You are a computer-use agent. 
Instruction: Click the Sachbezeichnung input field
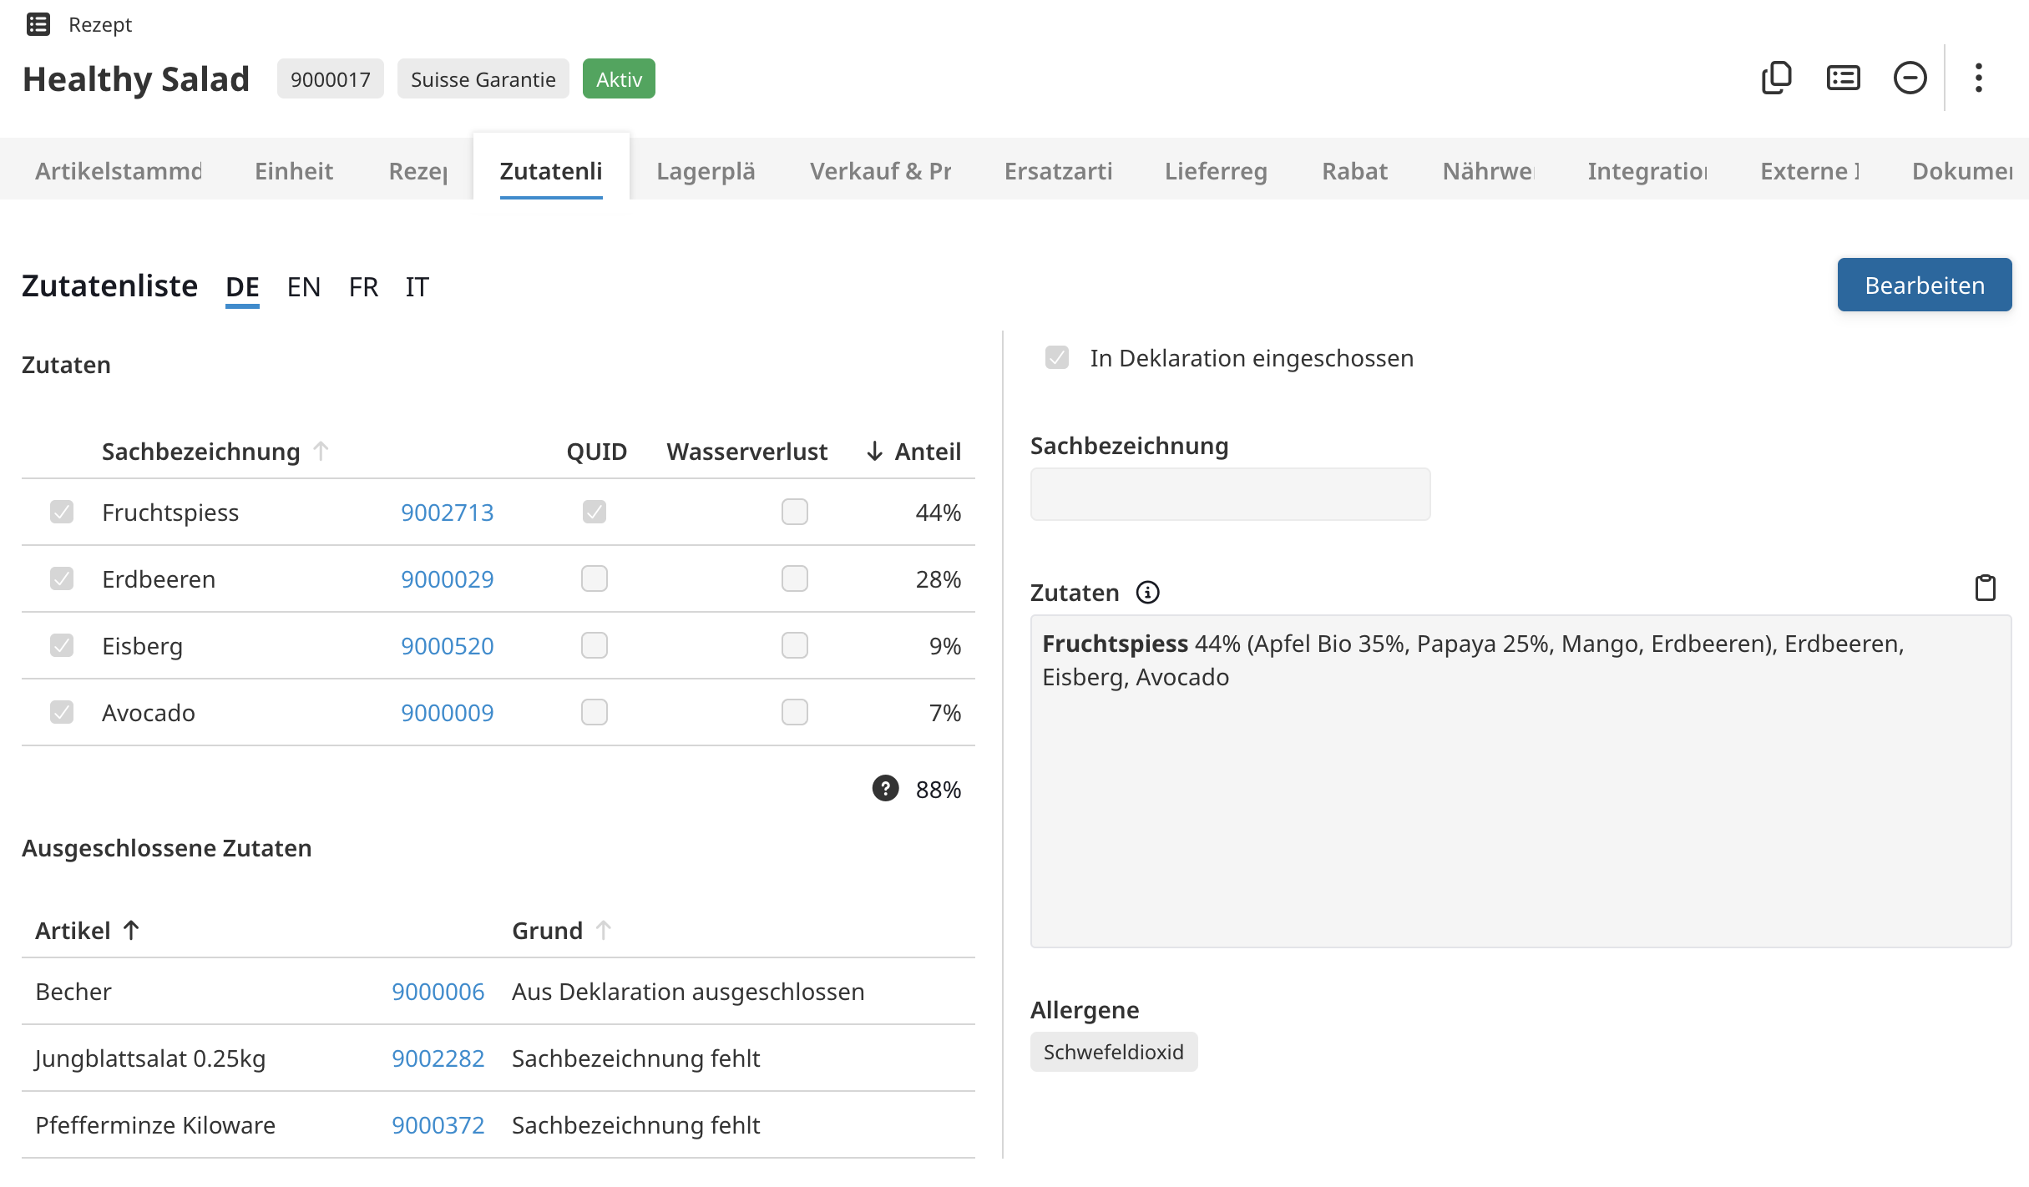[x=1229, y=494]
